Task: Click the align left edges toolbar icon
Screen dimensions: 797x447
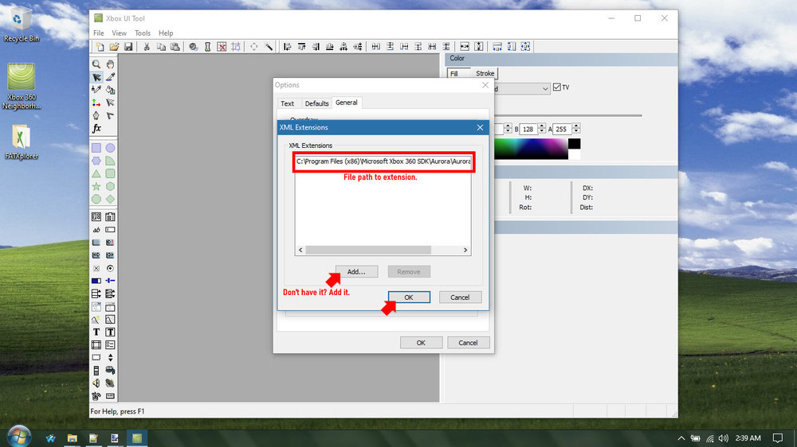Action: [x=287, y=47]
